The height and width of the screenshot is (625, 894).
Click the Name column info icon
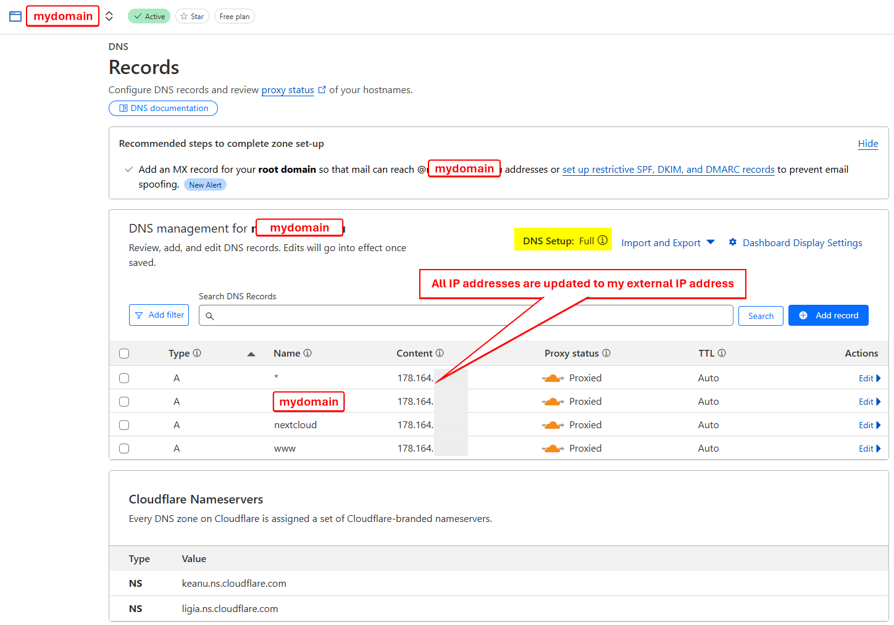307,353
